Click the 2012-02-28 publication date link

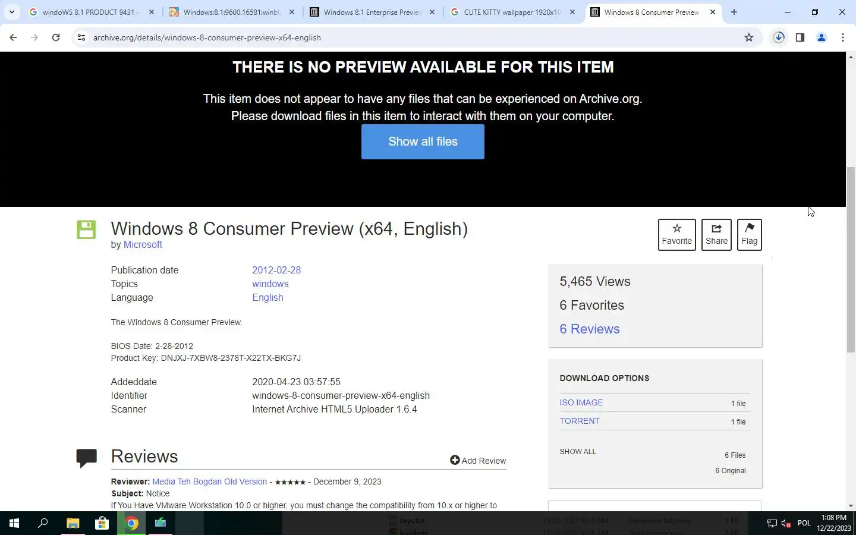click(x=276, y=270)
